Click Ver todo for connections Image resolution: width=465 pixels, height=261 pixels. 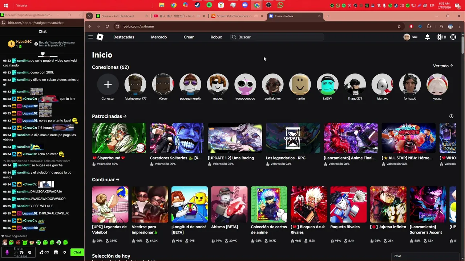tap(443, 66)
